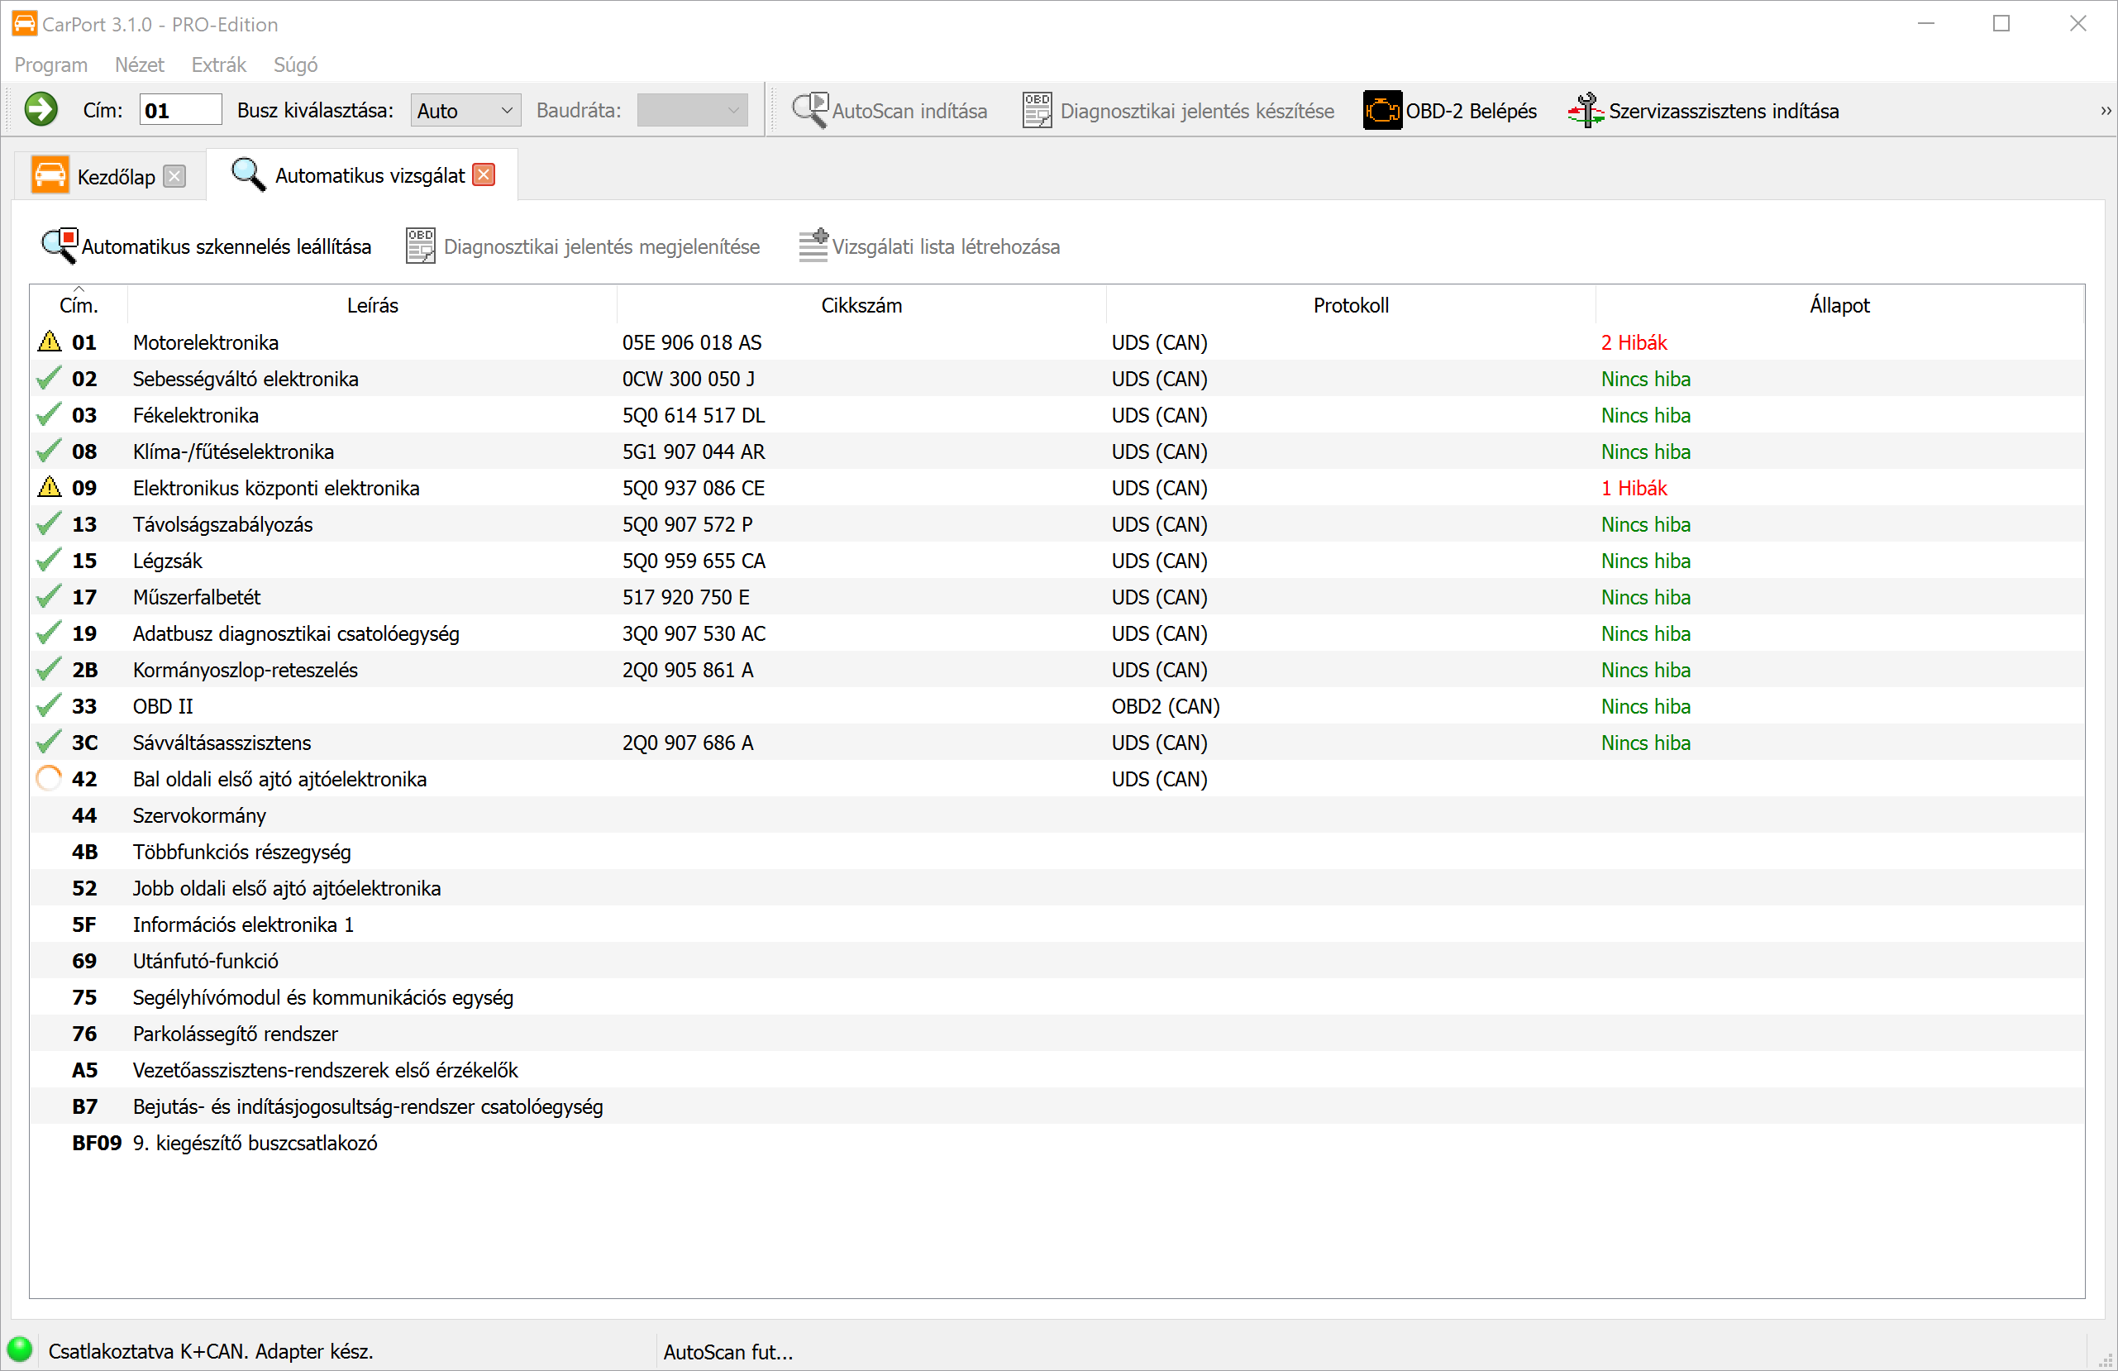
Task: Click warning icon on Motorelektronika row
Action: [50, 342]
